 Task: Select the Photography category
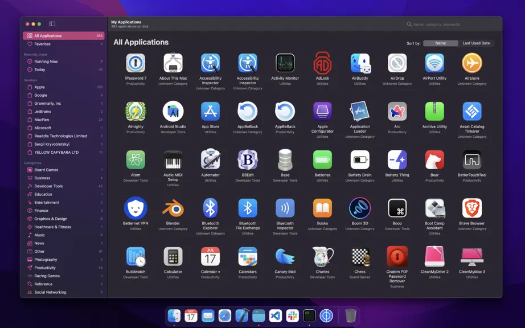(64, 260)
